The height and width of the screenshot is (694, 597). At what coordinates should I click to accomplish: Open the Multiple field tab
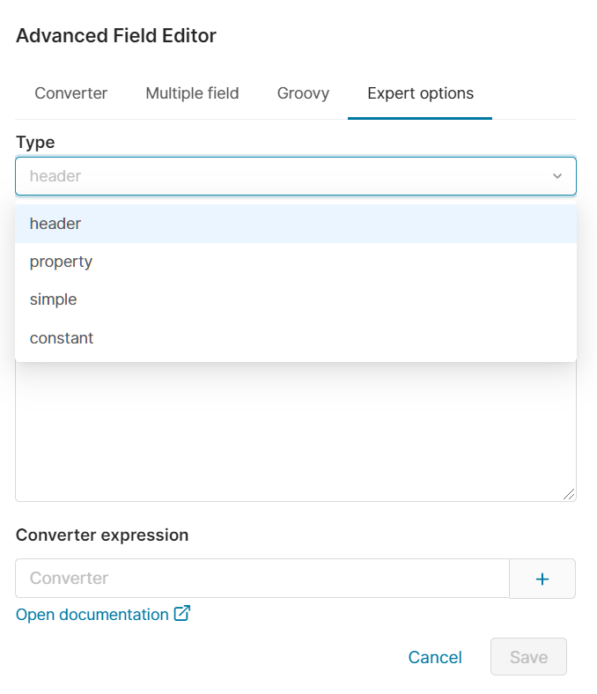(x=192, y=93)
